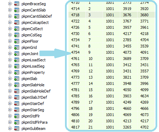Screen dimensions: 159x132
Task: Click the pkpmLoadSect table icon
Action: (x=17, y=60)
